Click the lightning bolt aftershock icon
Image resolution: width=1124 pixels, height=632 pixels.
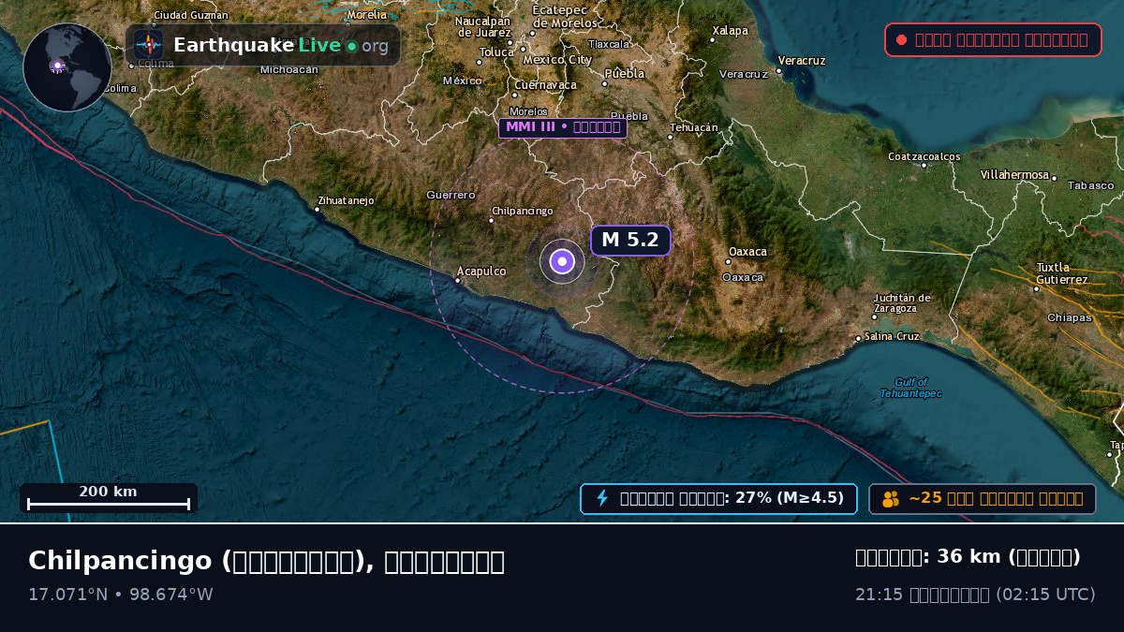click(602, 498)
